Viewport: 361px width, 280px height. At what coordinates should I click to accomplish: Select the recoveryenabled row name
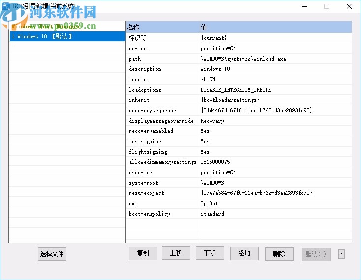(151, 131)
